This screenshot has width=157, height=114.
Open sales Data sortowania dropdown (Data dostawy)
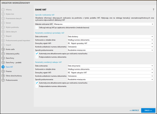pyautogui.click(x=110, y=36)
